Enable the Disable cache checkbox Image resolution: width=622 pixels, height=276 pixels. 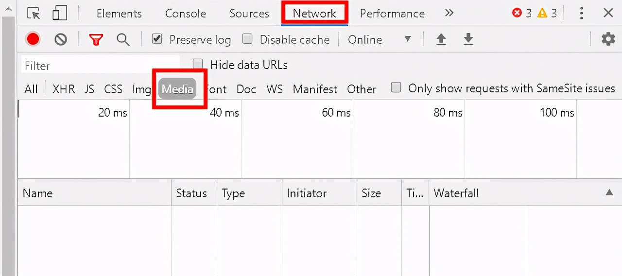click(x=247, y=39)
